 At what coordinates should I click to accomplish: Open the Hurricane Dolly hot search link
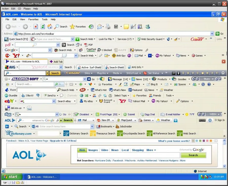click(103, 160)
